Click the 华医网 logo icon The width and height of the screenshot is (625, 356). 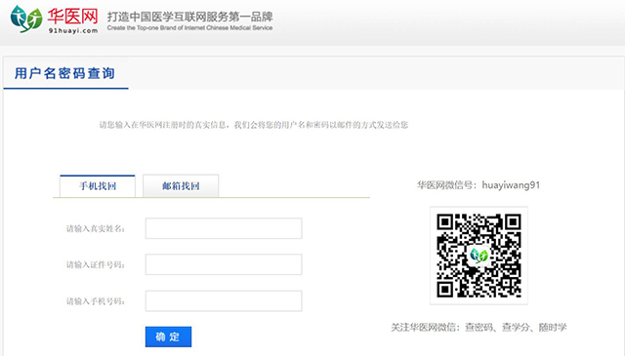tap(26, 19)
